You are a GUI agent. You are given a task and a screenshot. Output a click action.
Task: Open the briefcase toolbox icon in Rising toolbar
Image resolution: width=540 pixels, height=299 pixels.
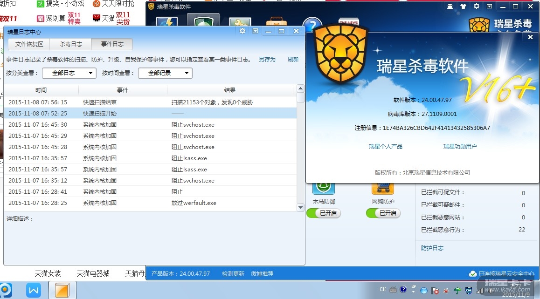(x=276, y=22)
